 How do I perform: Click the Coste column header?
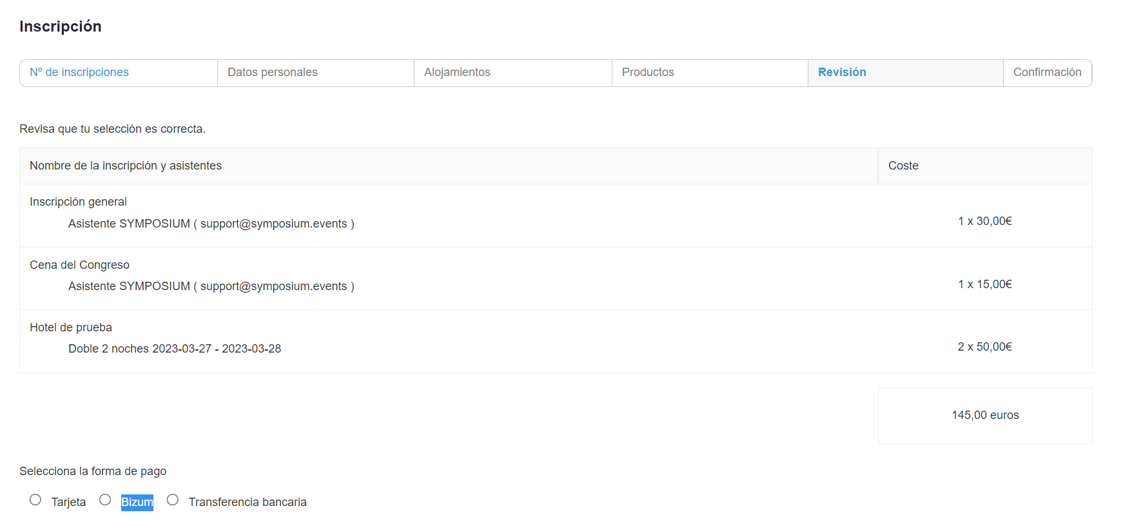903,166
